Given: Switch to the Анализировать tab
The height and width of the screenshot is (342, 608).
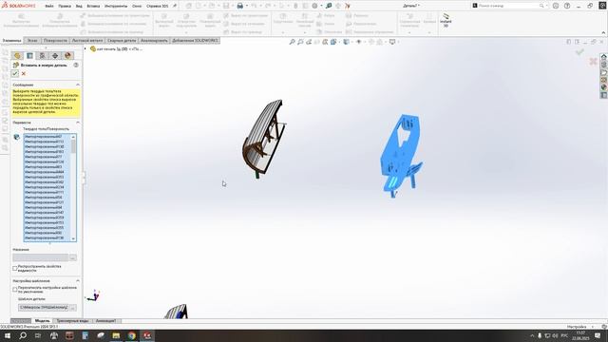Looking at the screenshot, I should 154,40.
